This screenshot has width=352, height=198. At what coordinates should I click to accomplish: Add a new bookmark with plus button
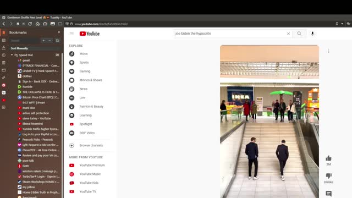coord(43,41)
